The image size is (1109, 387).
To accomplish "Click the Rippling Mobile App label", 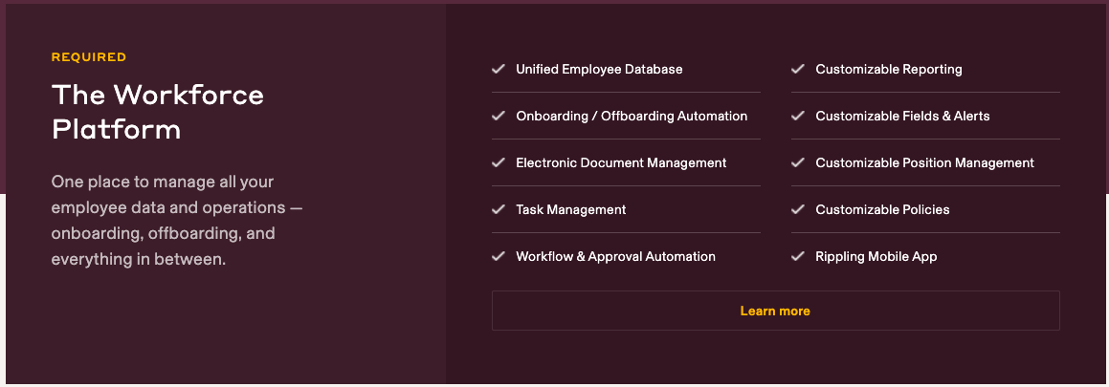I will click(876, 257).
